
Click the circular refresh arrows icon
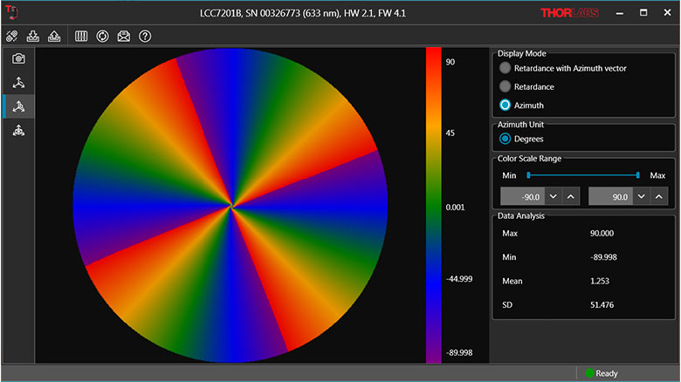click(x=102, y=36)
